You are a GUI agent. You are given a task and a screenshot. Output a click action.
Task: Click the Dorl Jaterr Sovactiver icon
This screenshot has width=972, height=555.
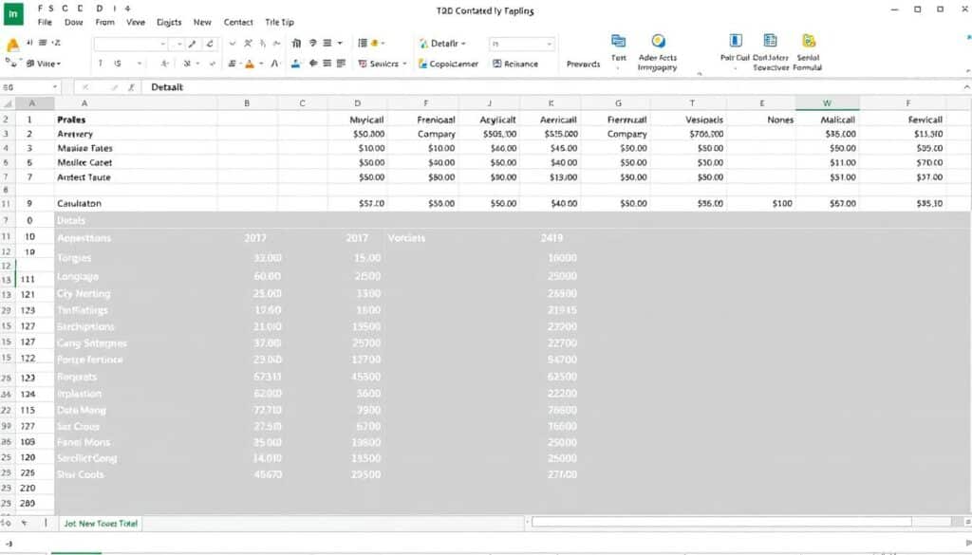770,41
